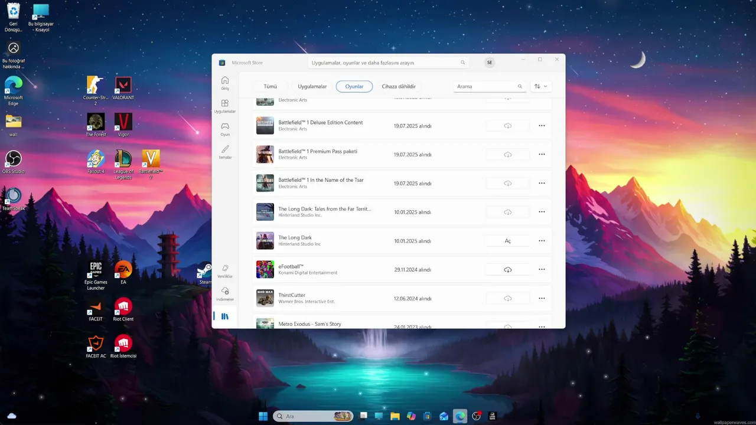This screenshot has width=756, height=425.
Task: Download Battlefield 1 Premium Pass paketi
Action: click(x=507, y=155)
